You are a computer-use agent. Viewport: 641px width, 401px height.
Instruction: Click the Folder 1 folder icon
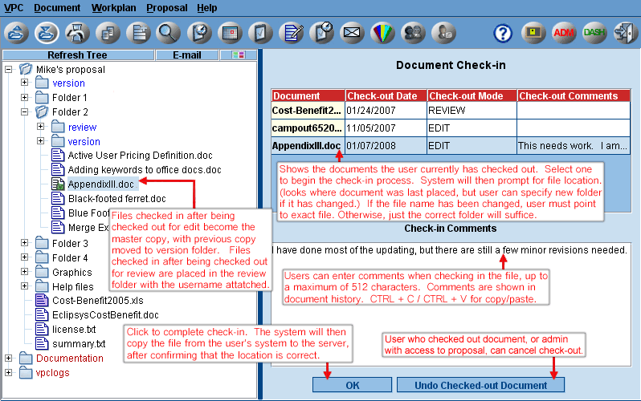(x=42, y=97)
